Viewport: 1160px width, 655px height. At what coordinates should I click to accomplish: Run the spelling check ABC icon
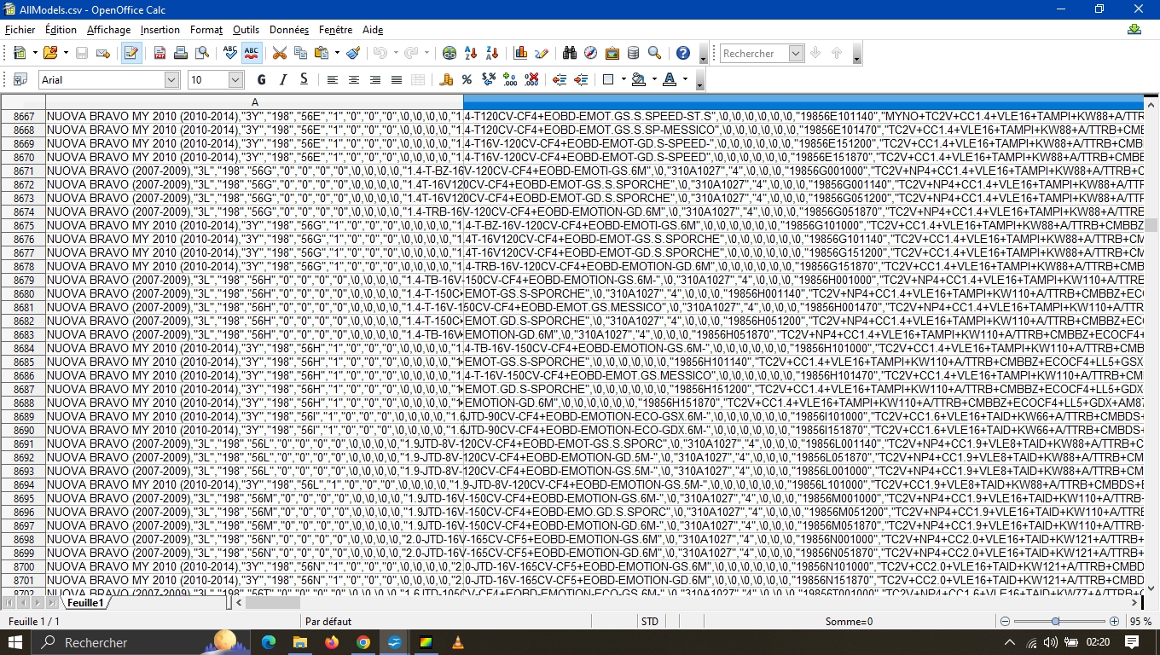tap(229, 53)
